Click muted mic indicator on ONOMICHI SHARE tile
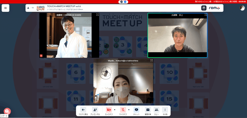247x118 pixels. tap(41, 56)
